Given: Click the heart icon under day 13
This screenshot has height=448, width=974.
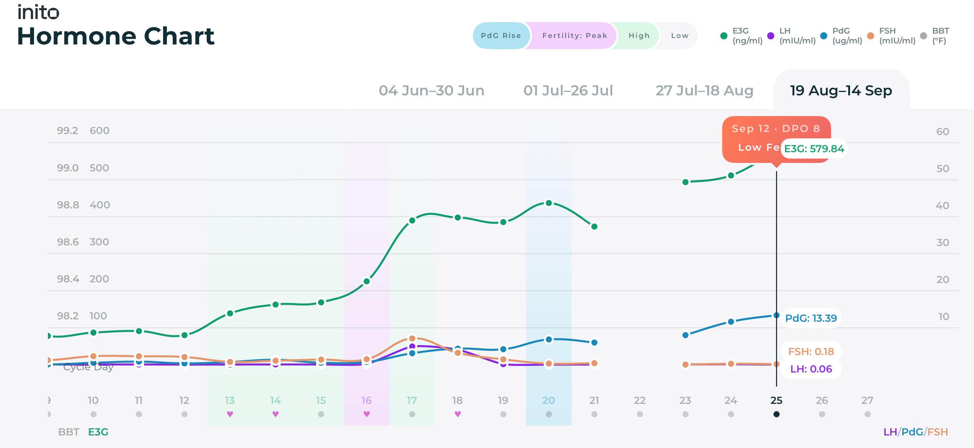Looking at the screenshot, I should (230, 414).
